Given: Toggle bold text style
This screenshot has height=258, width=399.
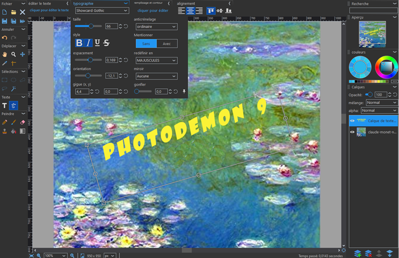Looking at the screenshot, I should (79, 43).
